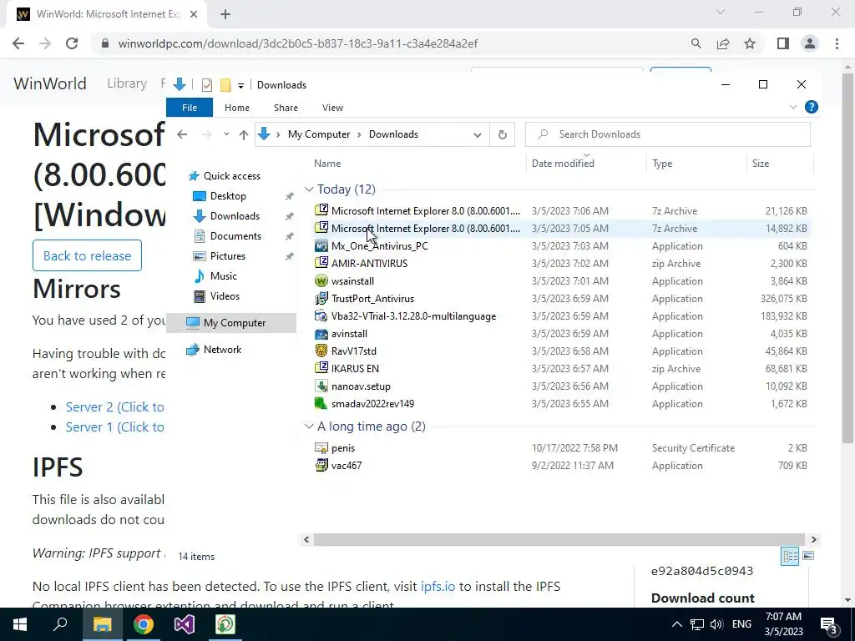Select the avinstall application icon
855x641 pixels.
coord(321,334)
